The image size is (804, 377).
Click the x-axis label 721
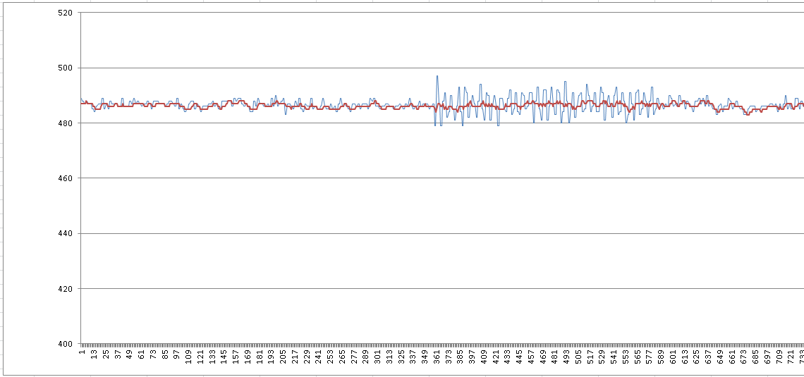click(x=791, y=356)
